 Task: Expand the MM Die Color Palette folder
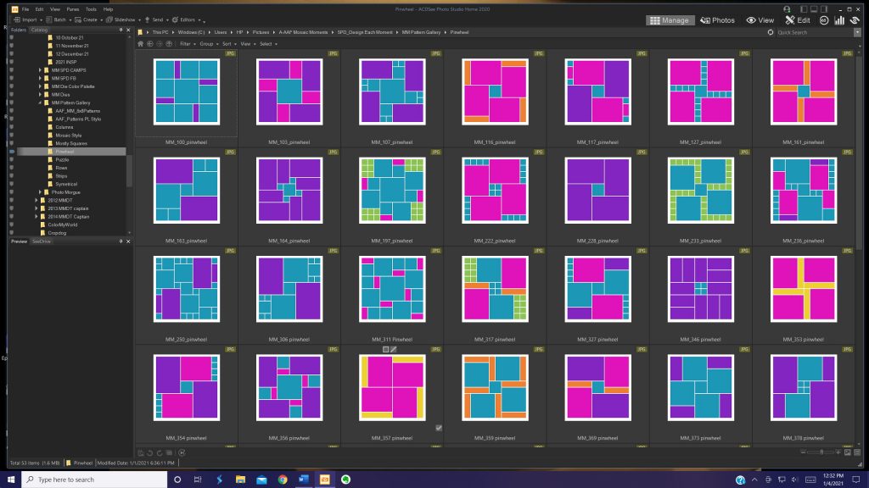tap(40, 86)
